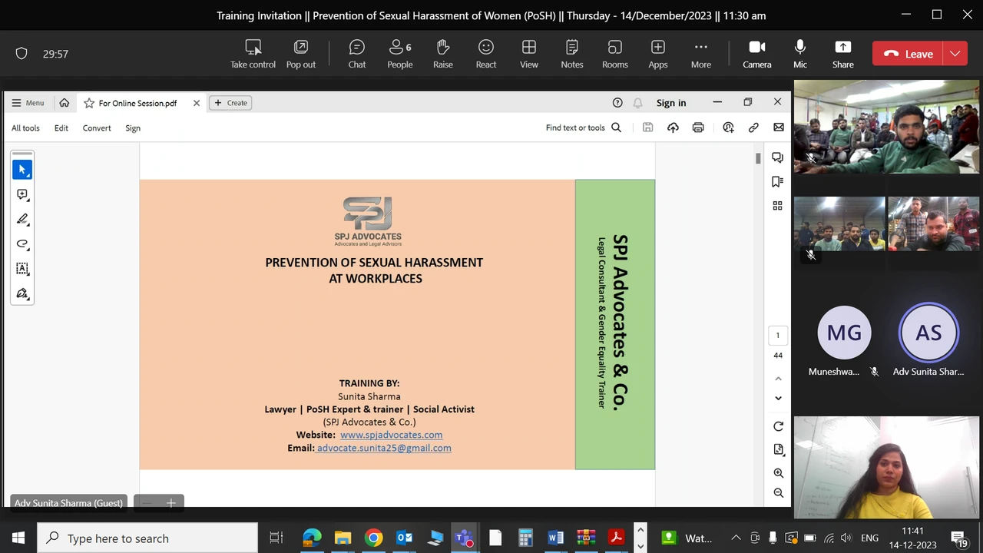Mute the microphone
983x553 pixels.
(x=799, y=53)
